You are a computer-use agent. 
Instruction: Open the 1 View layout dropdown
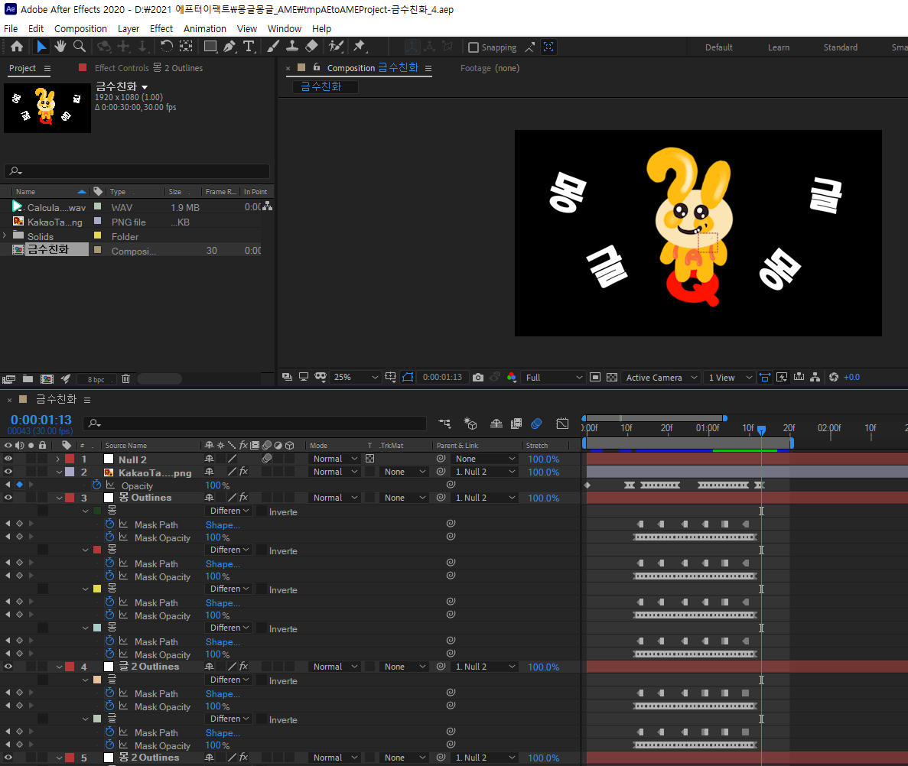pyautogui.click(x=729, y=377)
